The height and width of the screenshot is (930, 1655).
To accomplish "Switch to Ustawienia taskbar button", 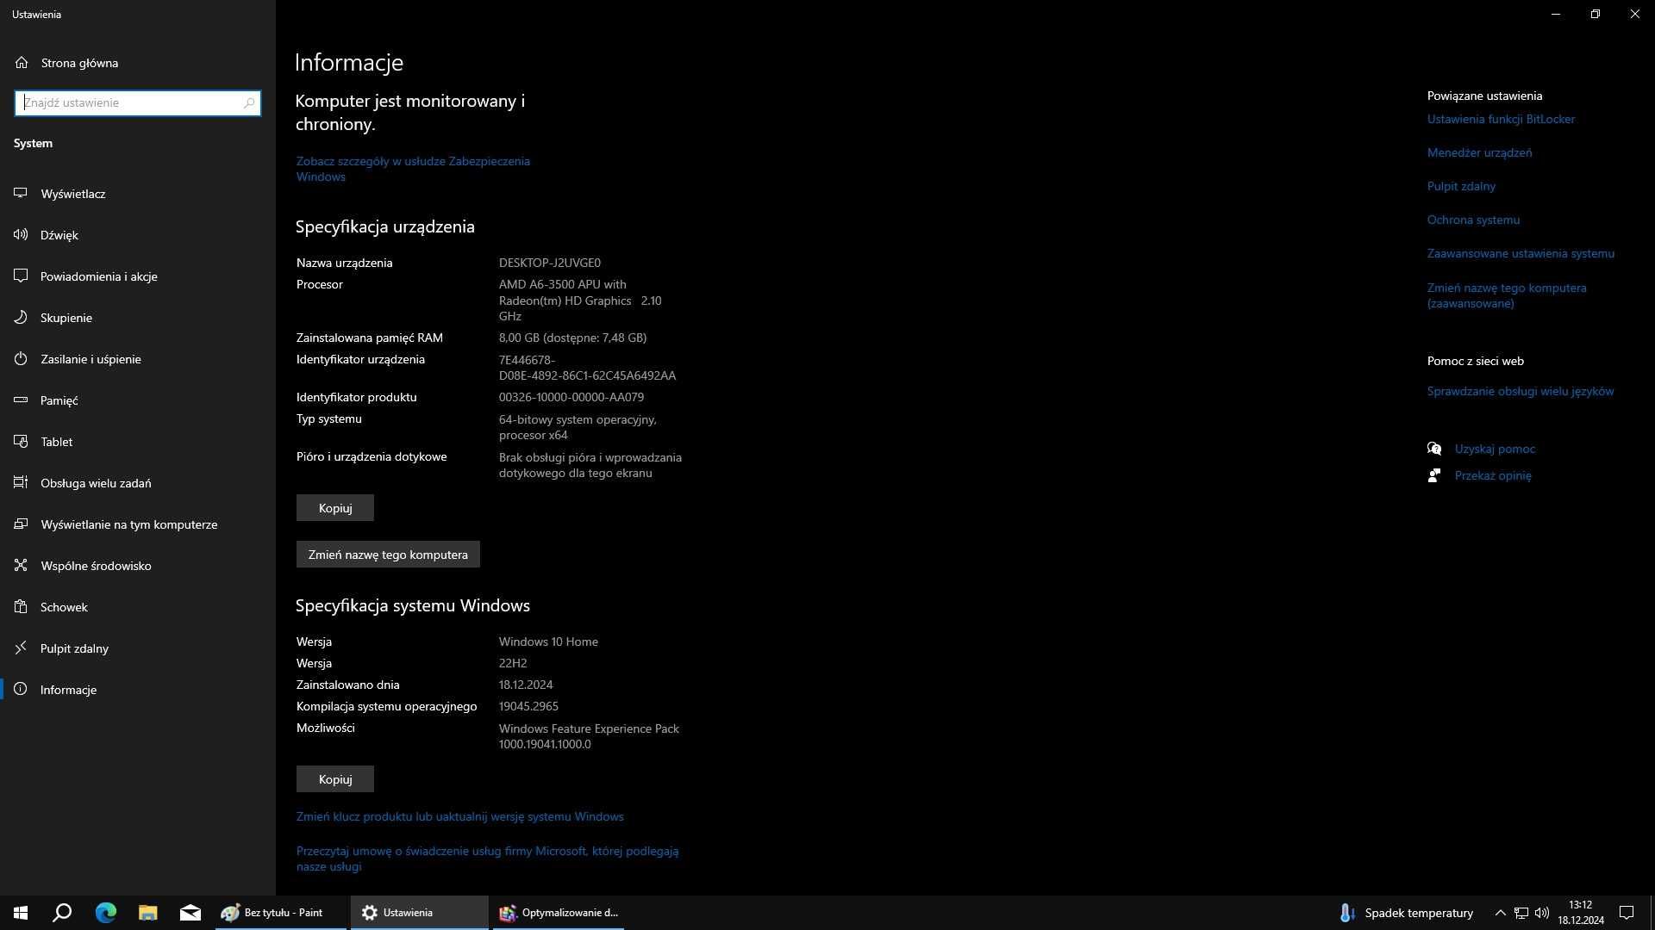I will [x=419, y=913].
